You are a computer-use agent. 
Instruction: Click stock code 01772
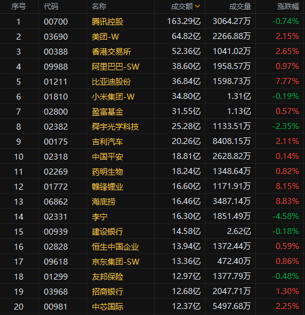(56, 187)
